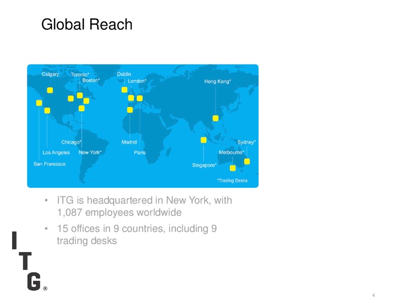Click the Toronto* label on the map
Image resolution: width=404 pixels, height=303 pixels.
80,75
